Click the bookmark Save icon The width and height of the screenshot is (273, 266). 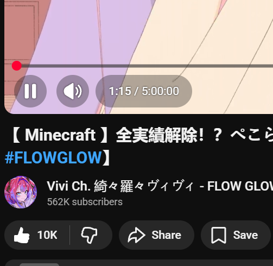(219, 235)
